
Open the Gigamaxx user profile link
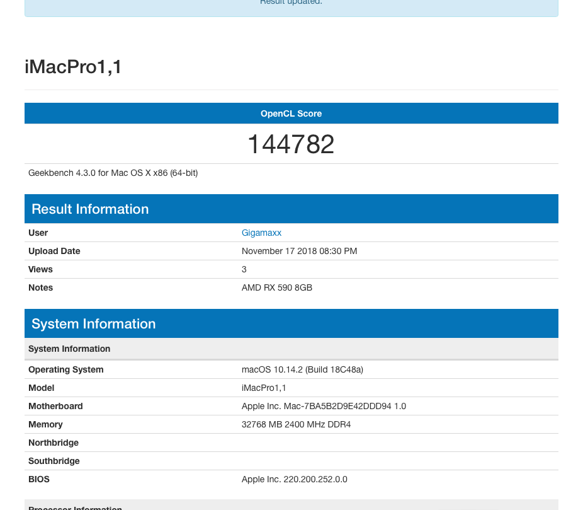(261, 233)
